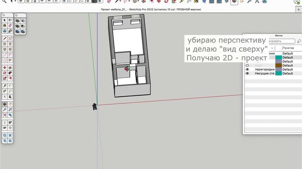Click the chevron dropdown in tags header
302x169 pixels.
coord(272,48)
